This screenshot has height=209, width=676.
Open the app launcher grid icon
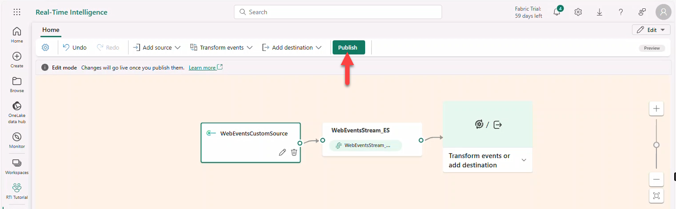[x=17, y=12]
